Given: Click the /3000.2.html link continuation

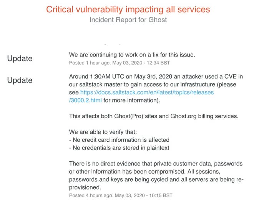Looking at the screenshot, I should tap(85, 100).
